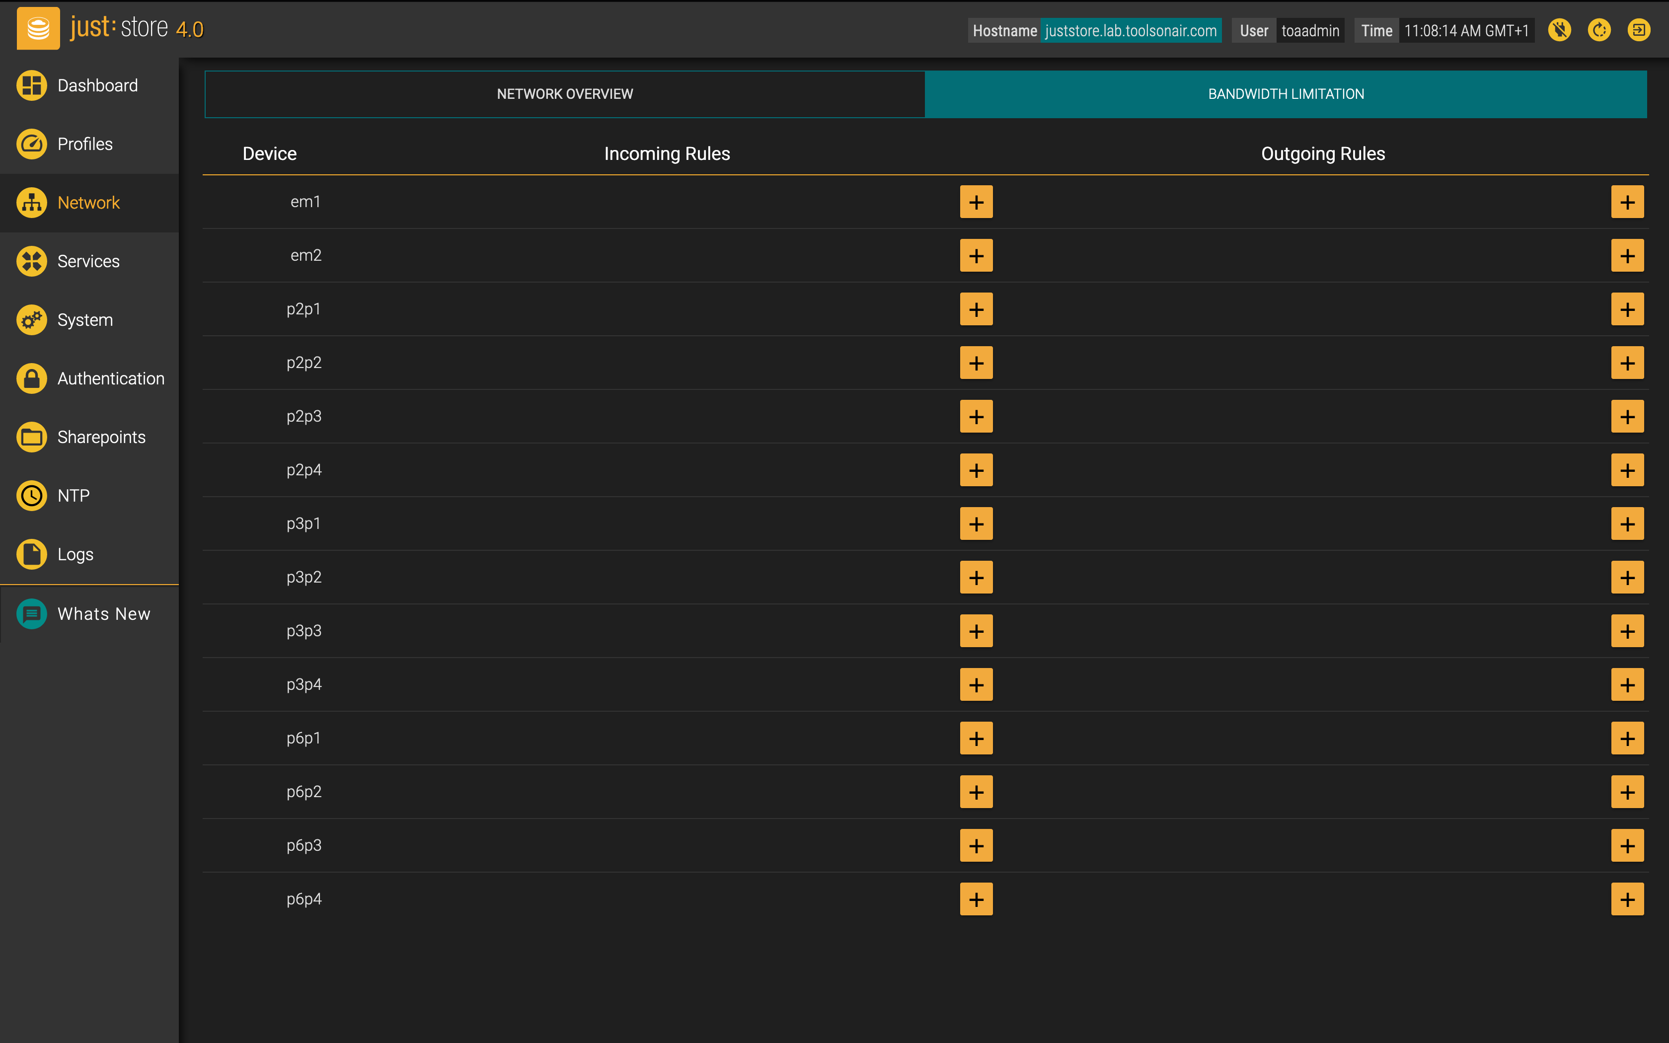Add incoming rule for p6p1

pyautogui.click(x=976, y=738)
